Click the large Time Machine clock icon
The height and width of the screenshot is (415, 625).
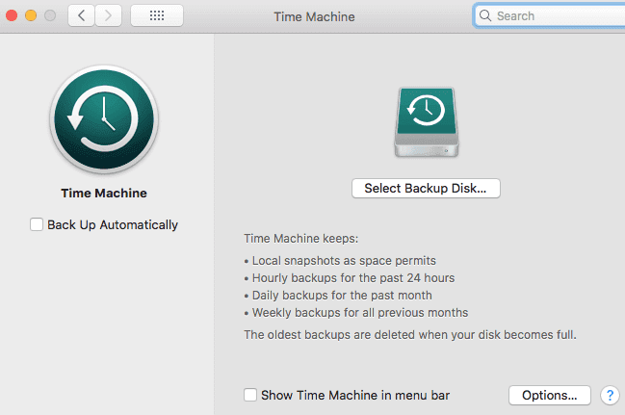pyautogui.click(x=104, y=119)
